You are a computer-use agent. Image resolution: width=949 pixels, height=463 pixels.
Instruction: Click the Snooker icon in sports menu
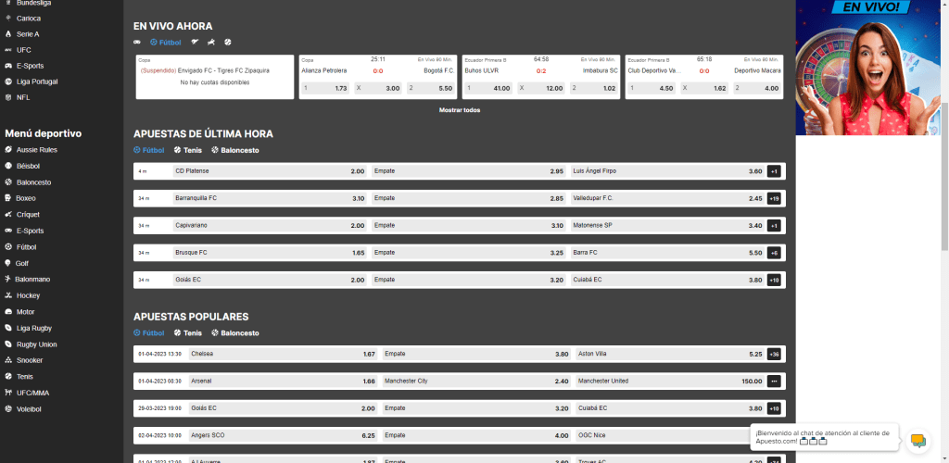pyautogui.click(x=7, y=360)
